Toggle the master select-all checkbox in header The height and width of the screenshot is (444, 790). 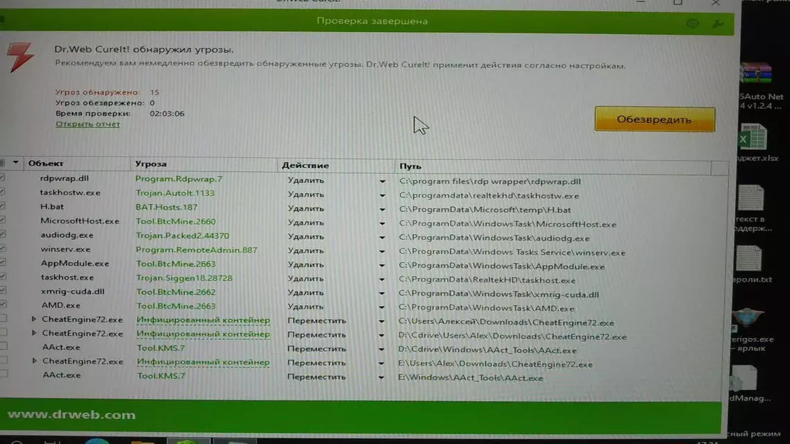point(3,162)
